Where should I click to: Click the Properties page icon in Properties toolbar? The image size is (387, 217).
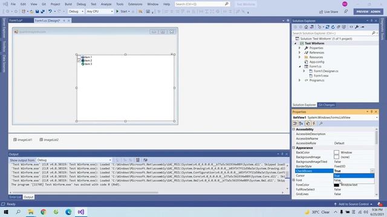tap(308, 124)
